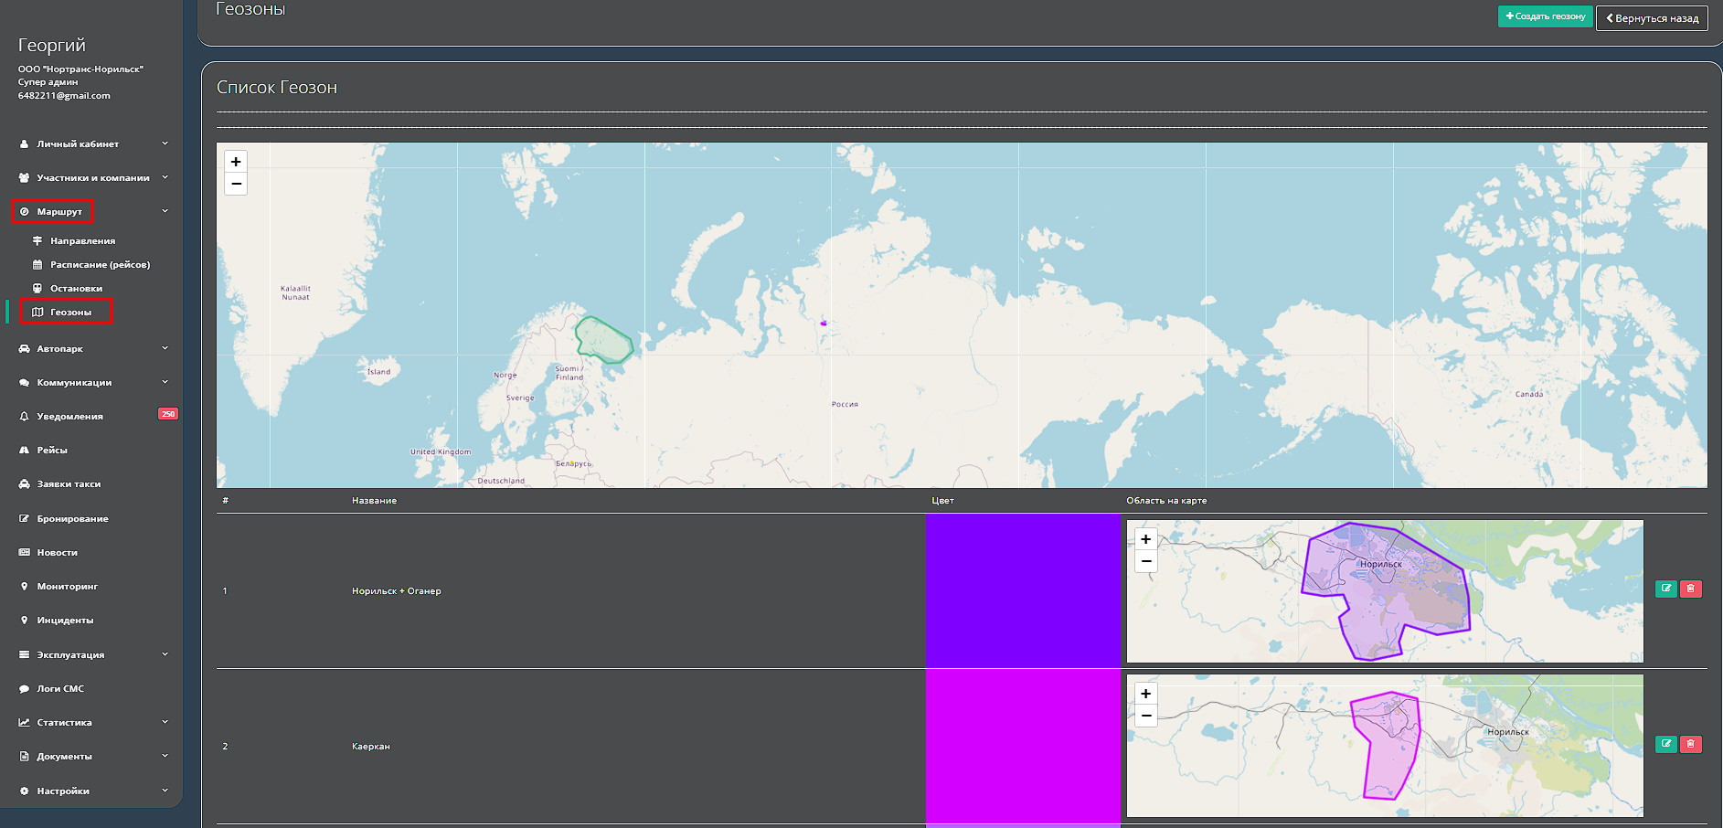Delete the Каеркан geozone with trash icon
The height and width of the screenshot is (828, 1723).
(x=1691, y=744)
